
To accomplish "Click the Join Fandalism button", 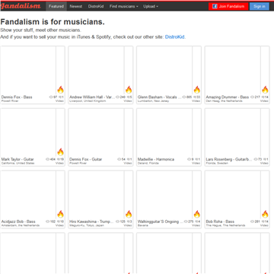I will pyautogui.click(x=228, y=6).
